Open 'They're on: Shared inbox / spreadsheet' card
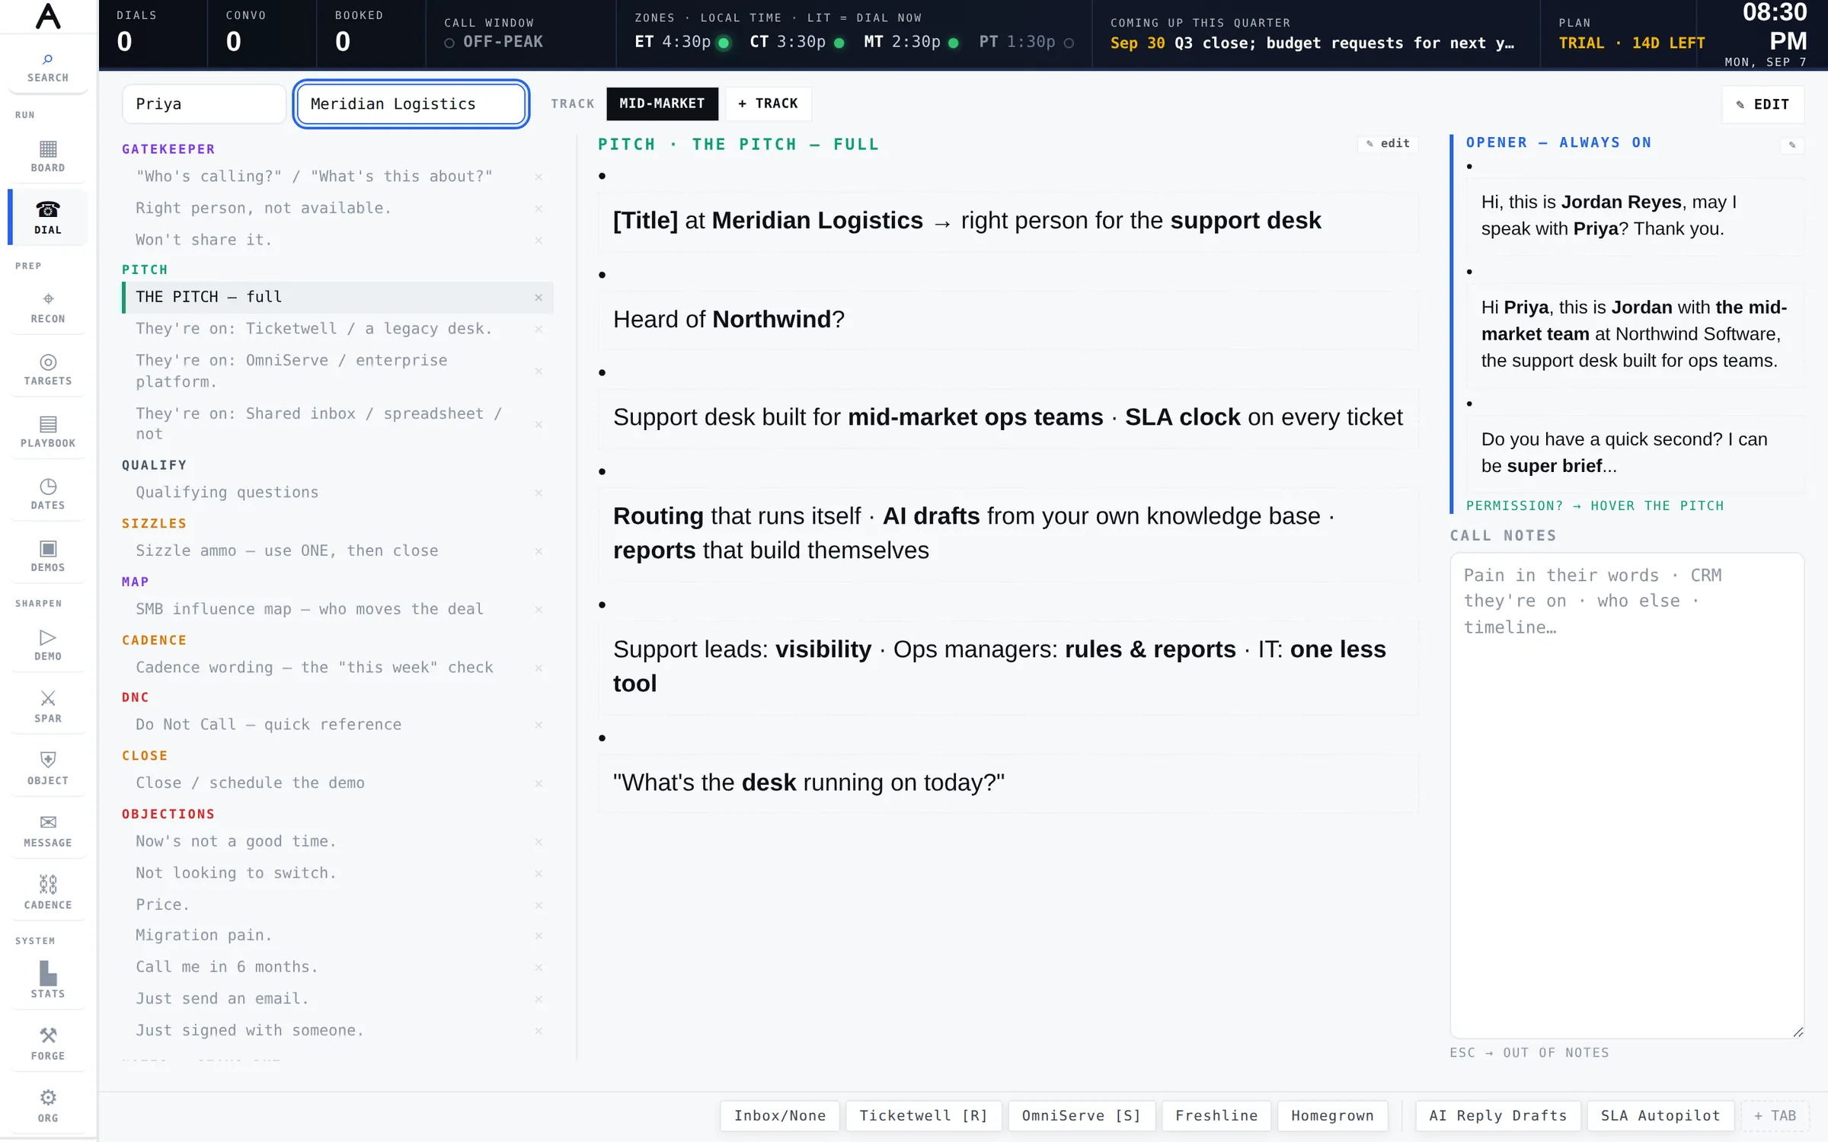This screenshot has height=1142, width=1828. point(337,424)
